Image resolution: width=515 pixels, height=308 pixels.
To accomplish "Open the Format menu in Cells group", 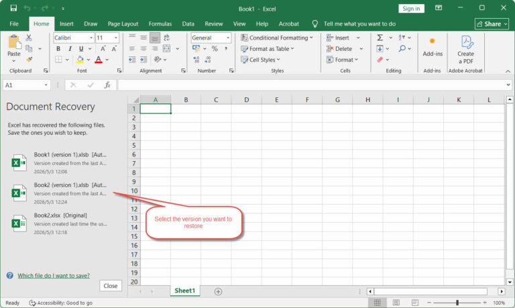I will pos(342,60).
